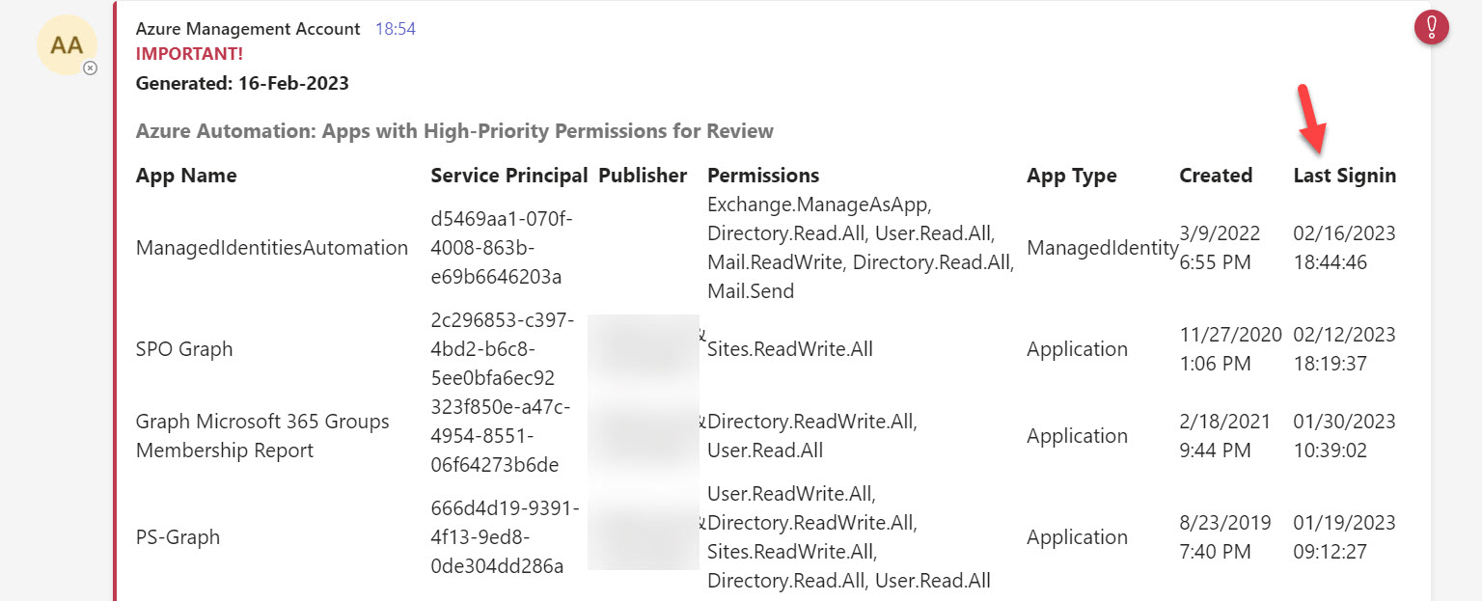Image resolution: width=1482 pixels, height=601 pixels.
Task: Click the Created column header
Action: tap(1216, 176)
